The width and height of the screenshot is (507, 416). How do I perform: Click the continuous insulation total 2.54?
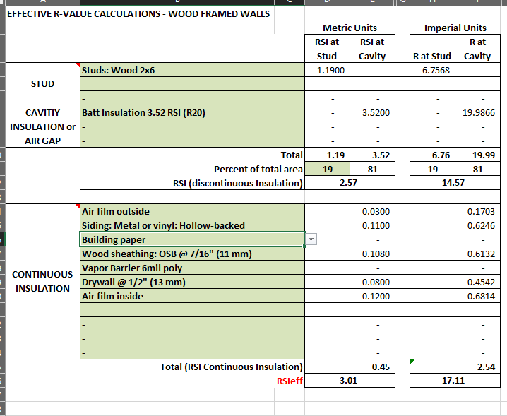tap(455, 367)
